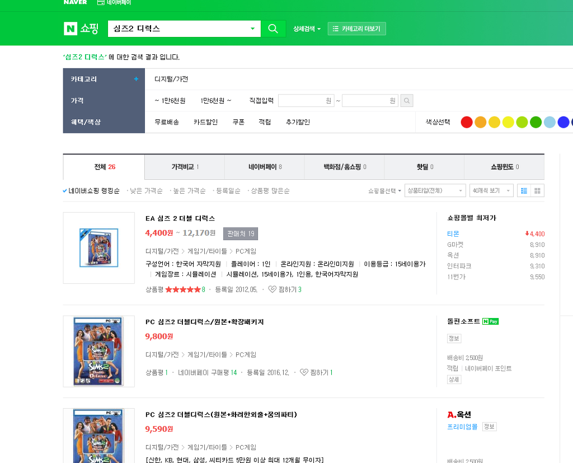The height and width of the screenshot is (463, 573).
Task: Toggle the 카드할인 filter
Action: (x=205, y=122)
